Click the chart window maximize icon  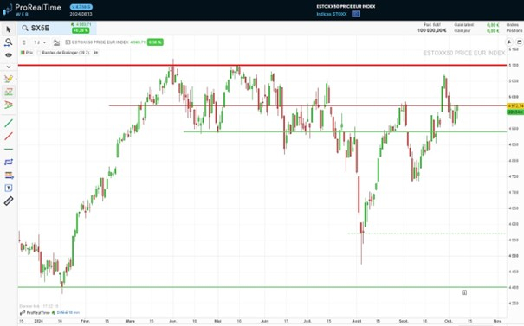520,42
